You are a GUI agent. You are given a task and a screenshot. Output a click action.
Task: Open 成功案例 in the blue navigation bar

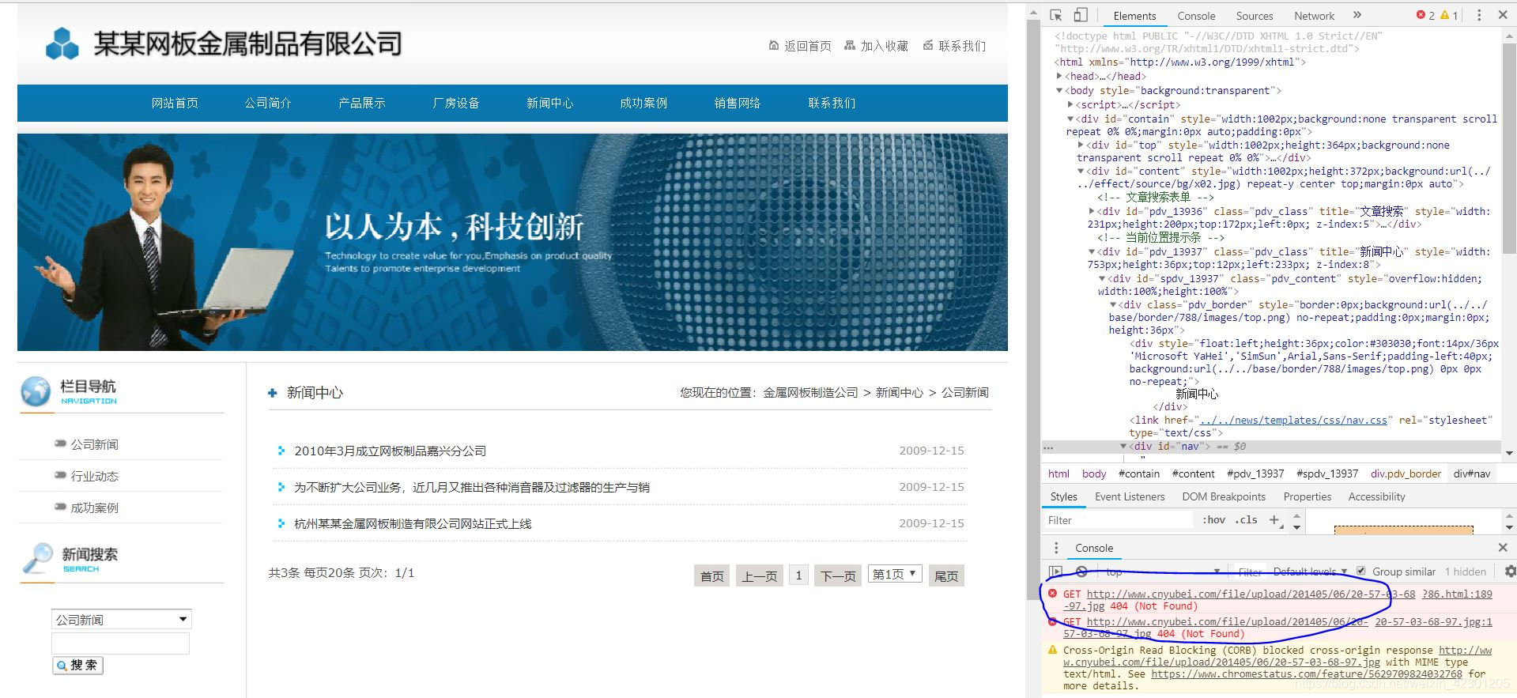point(643,103)
